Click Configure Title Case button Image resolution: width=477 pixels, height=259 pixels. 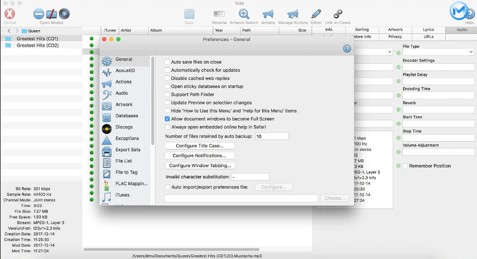200,146
